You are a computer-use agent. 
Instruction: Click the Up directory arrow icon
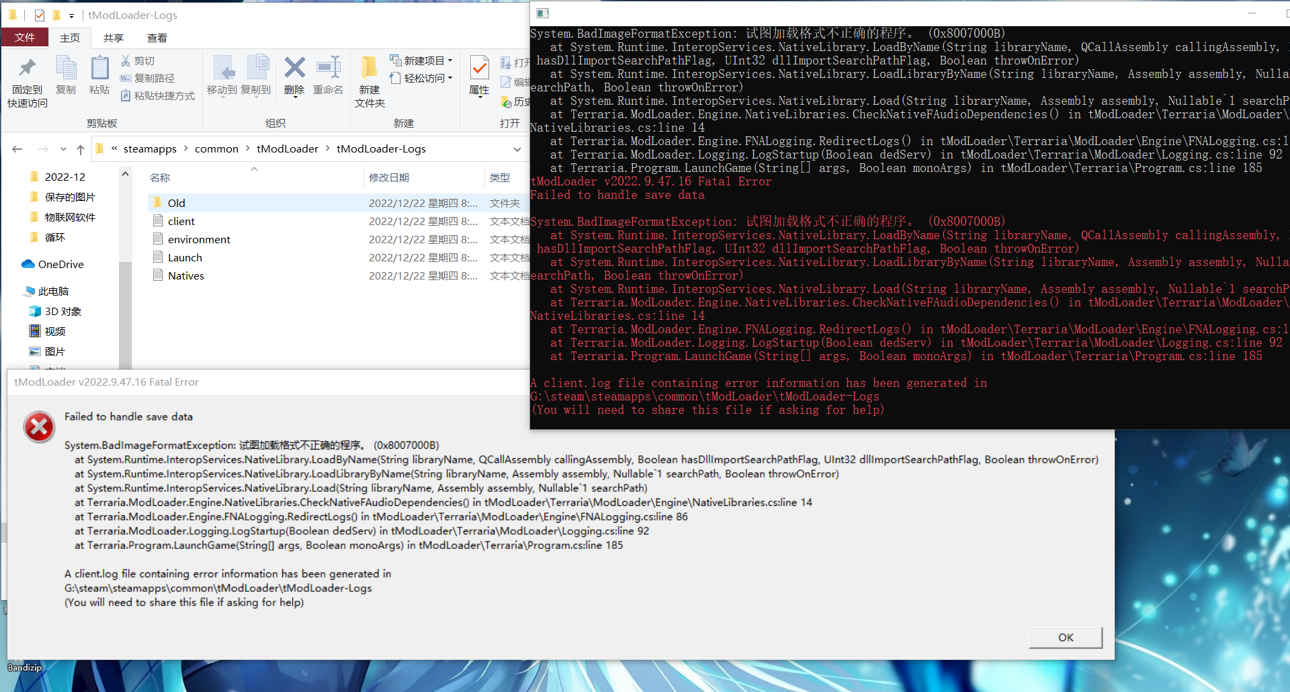click(x=81, y=149)
